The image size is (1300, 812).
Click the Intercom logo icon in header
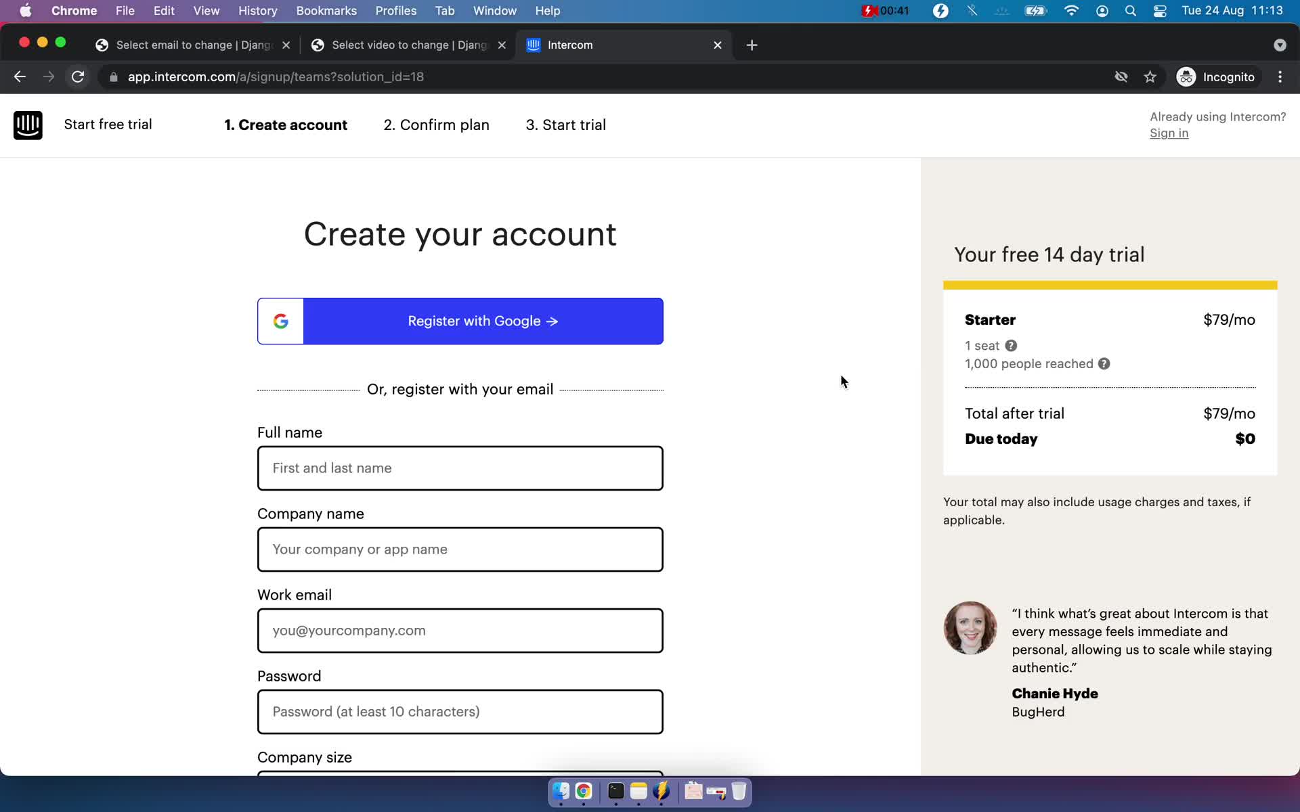click(x=27, y=125)
